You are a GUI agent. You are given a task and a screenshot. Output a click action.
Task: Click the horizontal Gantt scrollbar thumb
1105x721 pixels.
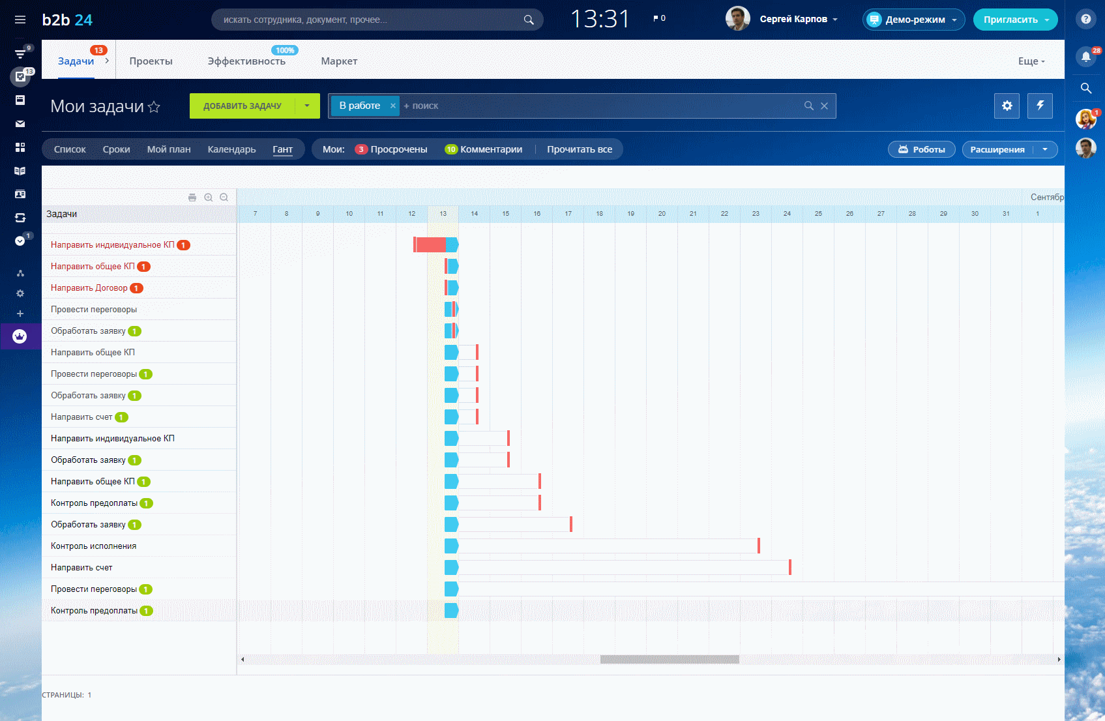[x=670, y=659]
